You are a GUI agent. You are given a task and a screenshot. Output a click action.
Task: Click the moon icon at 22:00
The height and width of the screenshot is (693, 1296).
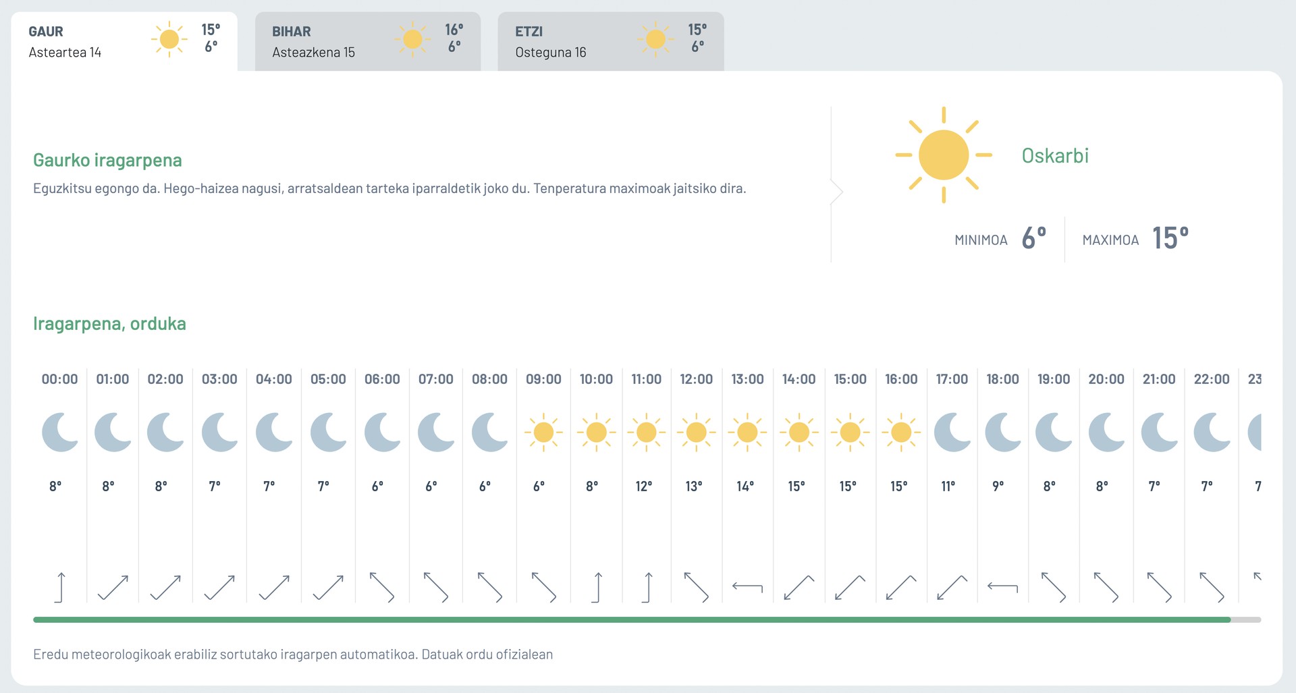point(1212,432)
